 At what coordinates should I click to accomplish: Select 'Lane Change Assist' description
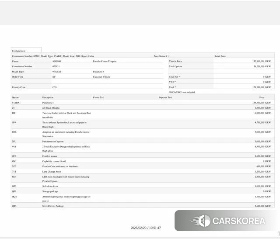(x=52, y=172)
